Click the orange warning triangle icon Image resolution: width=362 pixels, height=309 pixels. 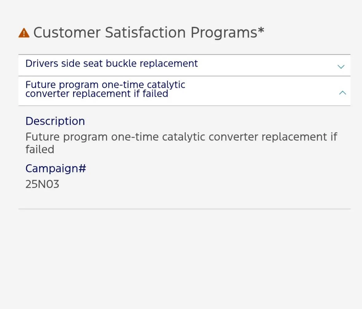click(24, 33)
